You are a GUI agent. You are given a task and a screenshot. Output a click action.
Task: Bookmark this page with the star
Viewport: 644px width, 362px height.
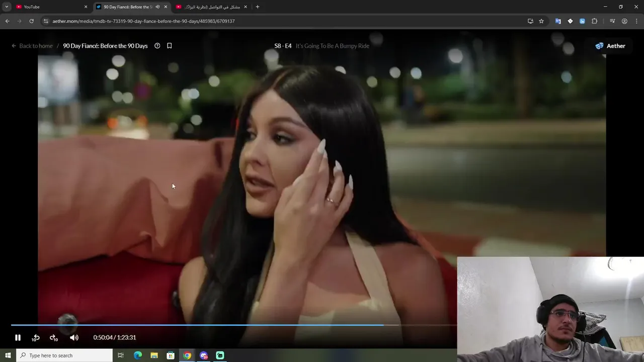(541, 21)
